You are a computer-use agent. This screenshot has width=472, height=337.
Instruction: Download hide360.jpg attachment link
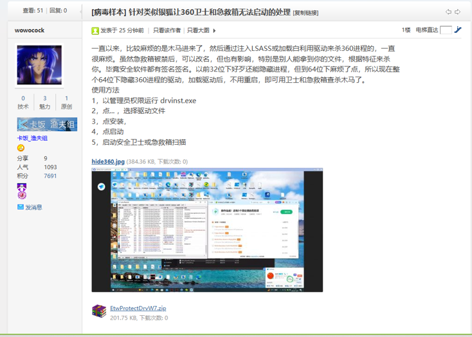point(108,161)
